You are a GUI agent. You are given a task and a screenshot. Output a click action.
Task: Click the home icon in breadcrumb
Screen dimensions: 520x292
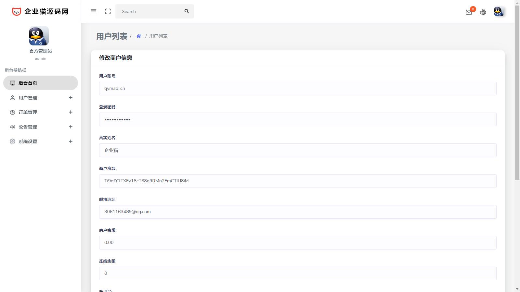coord(139,36)
